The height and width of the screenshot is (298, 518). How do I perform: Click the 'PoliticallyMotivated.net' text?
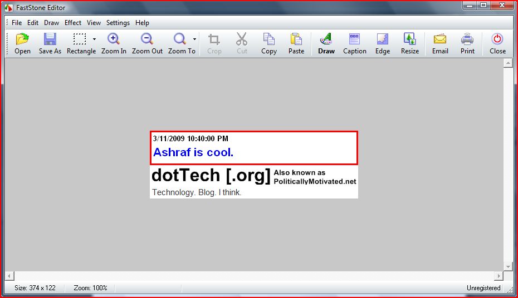315,182
